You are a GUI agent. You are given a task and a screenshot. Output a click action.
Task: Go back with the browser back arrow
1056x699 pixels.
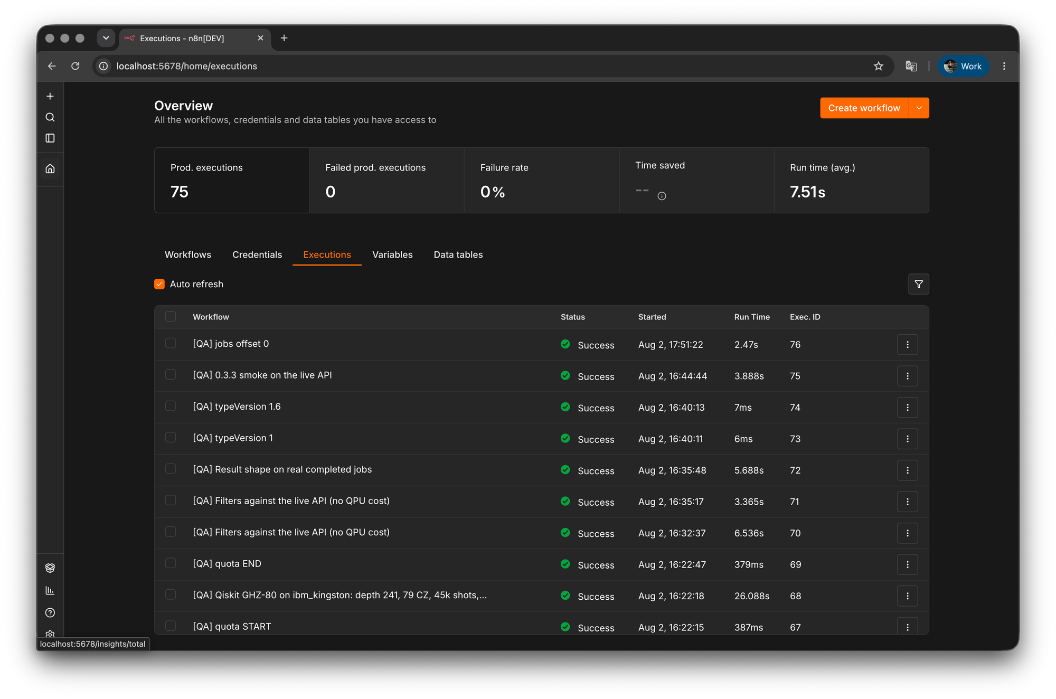pos(52,66)
